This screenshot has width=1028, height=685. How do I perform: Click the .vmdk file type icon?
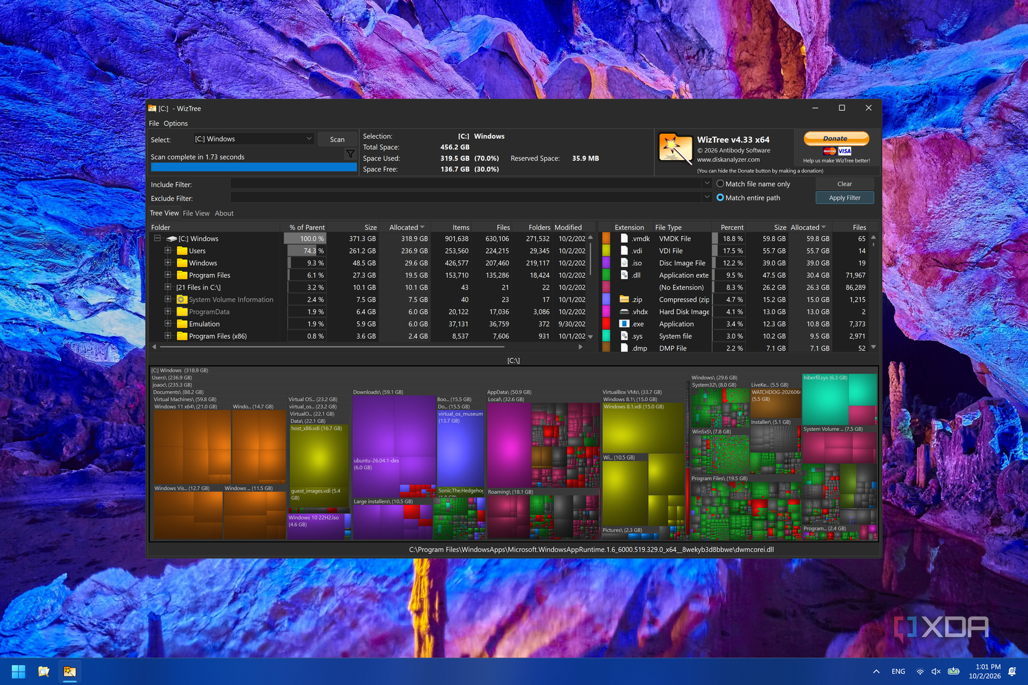(x=624, y=239)
